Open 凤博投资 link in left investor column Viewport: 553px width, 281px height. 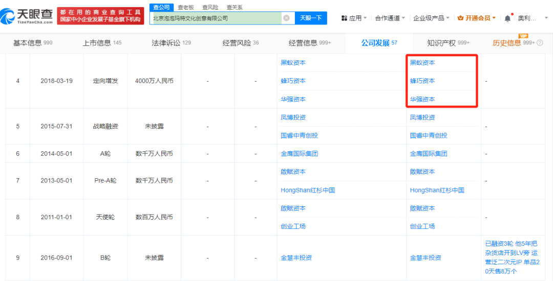pyautogui.click(x=293, y=117)
